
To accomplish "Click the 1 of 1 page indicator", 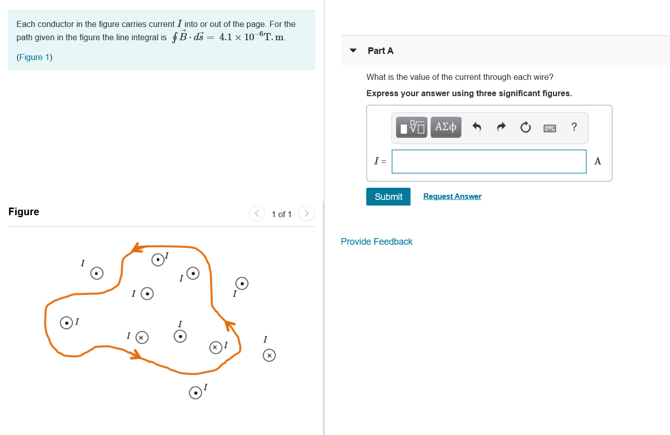I will [x=281, y=214].
